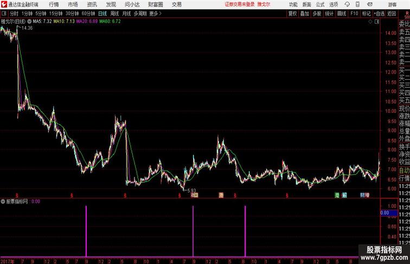Select the 周线 weekly chart tab

tap(114, 14)
